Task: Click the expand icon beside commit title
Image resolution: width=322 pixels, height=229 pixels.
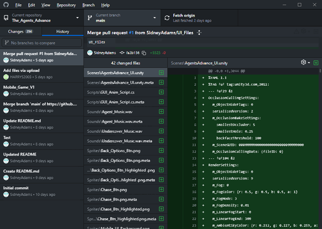Action: pos(199,33)
